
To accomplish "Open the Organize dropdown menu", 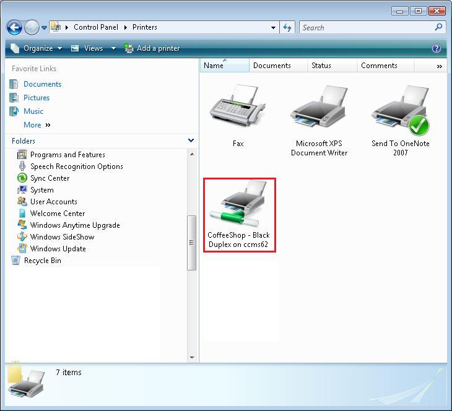I will pyautogui.click(x=37, y=48).
